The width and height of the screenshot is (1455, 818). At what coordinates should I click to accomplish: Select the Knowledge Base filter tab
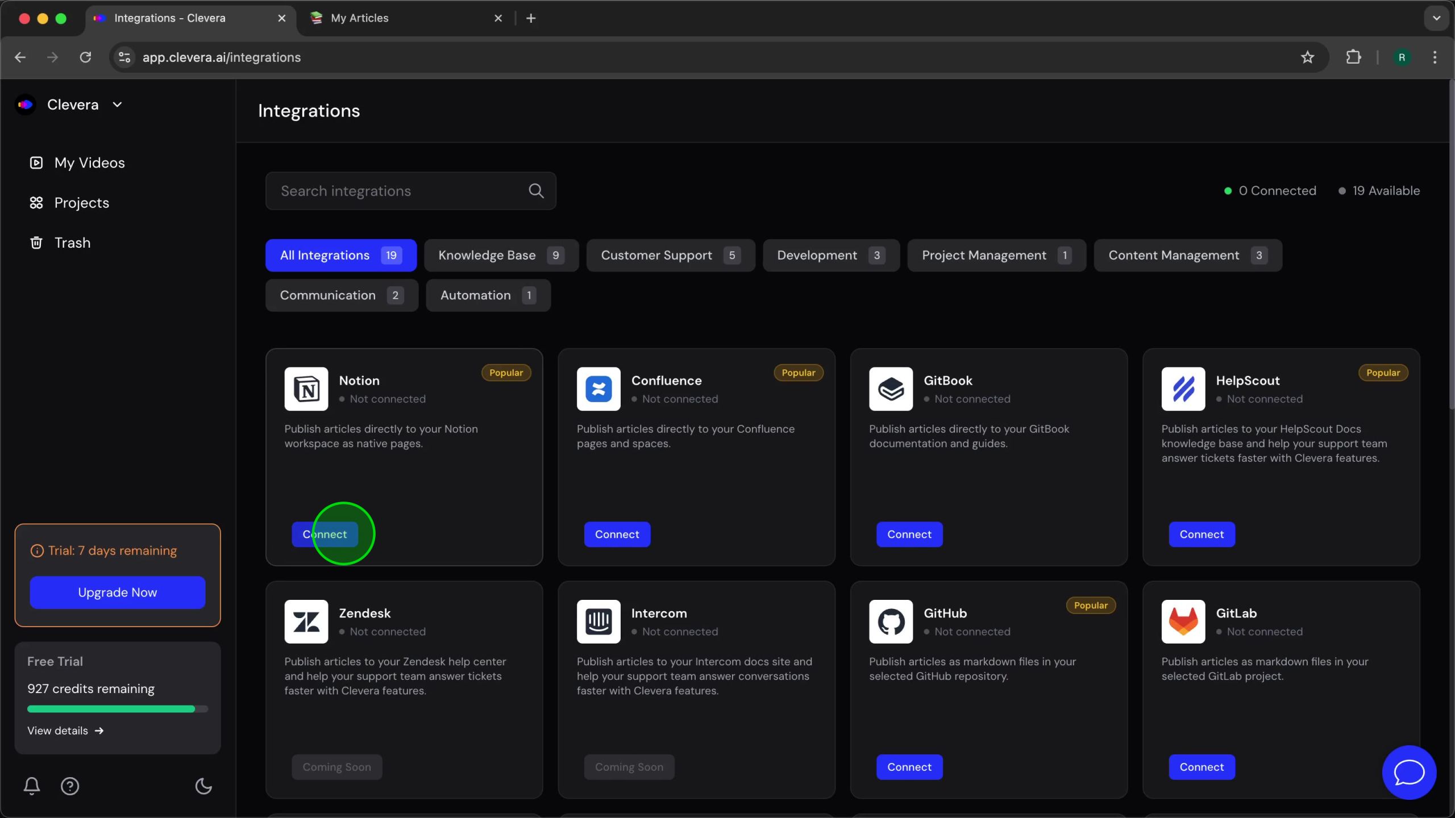click(x=501, y=256)
